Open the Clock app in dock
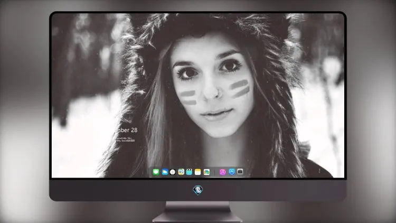This screenshot has width=396, height=223. click(x=173, y=172)
